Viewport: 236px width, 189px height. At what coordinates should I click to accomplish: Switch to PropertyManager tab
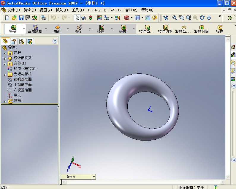(x=13, y=41)
